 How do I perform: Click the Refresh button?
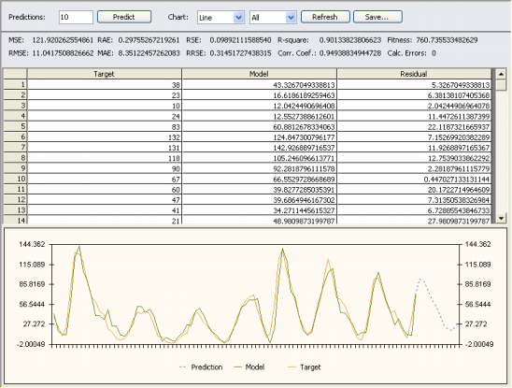(x=325, y=17)
